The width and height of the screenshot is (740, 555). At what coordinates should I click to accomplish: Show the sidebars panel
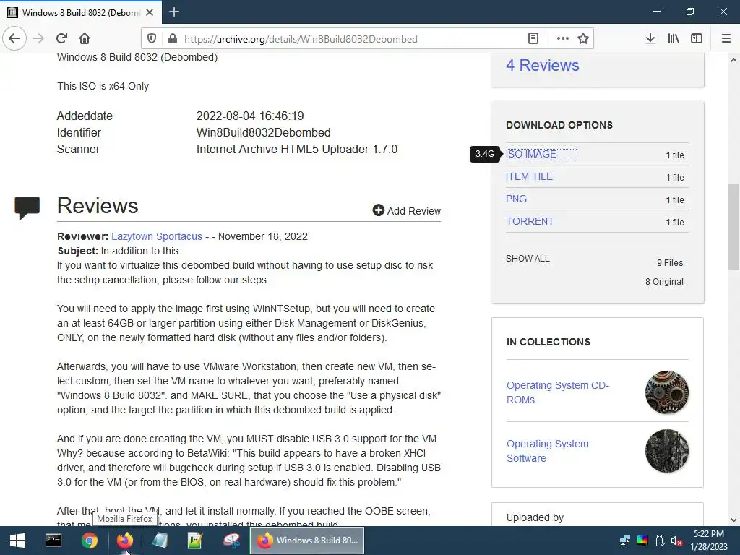pos(697,39)
